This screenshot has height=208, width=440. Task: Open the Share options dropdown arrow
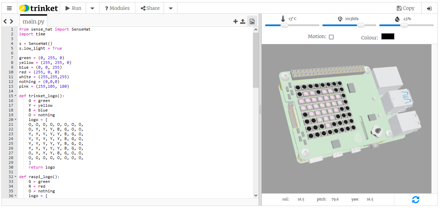(171, 8)
